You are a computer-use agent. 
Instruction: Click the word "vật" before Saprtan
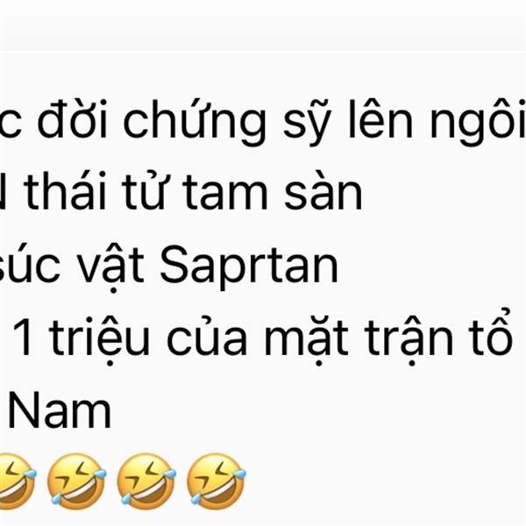coord(112,267)
